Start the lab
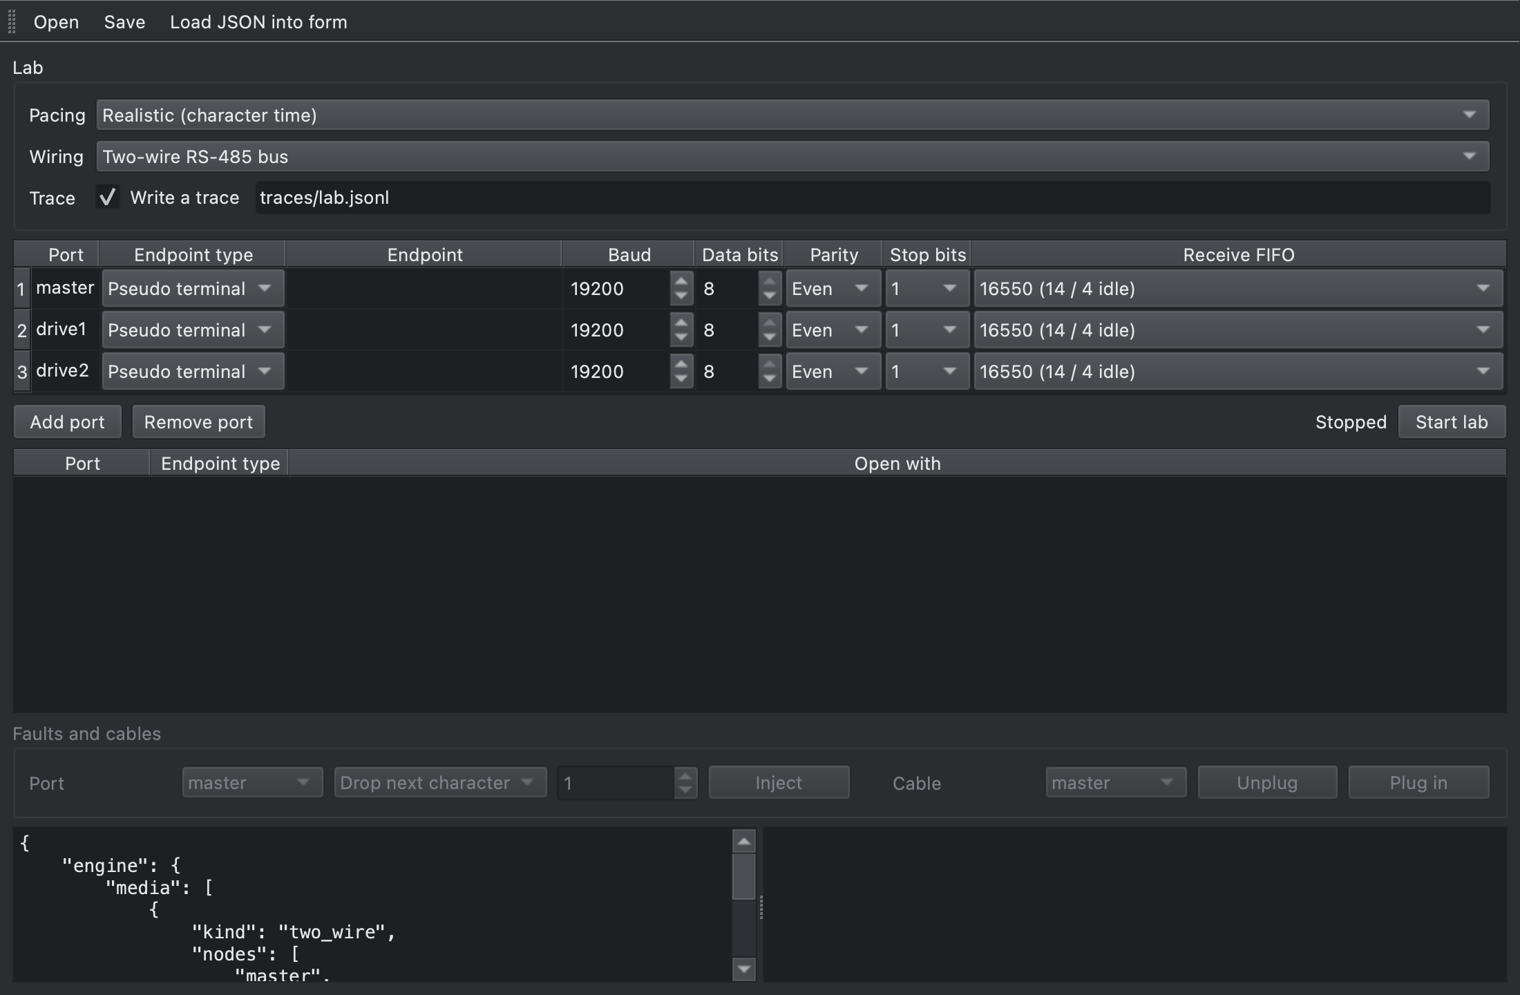Viewport: 1520px width, 995px height. tap(1452, 421)
